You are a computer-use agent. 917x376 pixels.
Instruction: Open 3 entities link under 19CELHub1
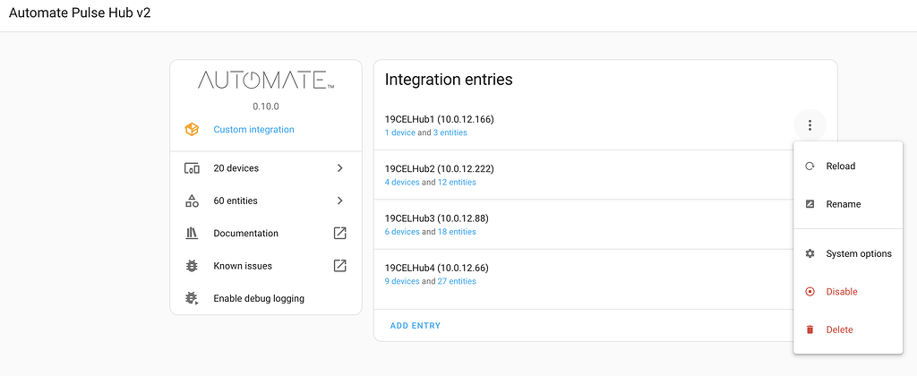[450, 132]
